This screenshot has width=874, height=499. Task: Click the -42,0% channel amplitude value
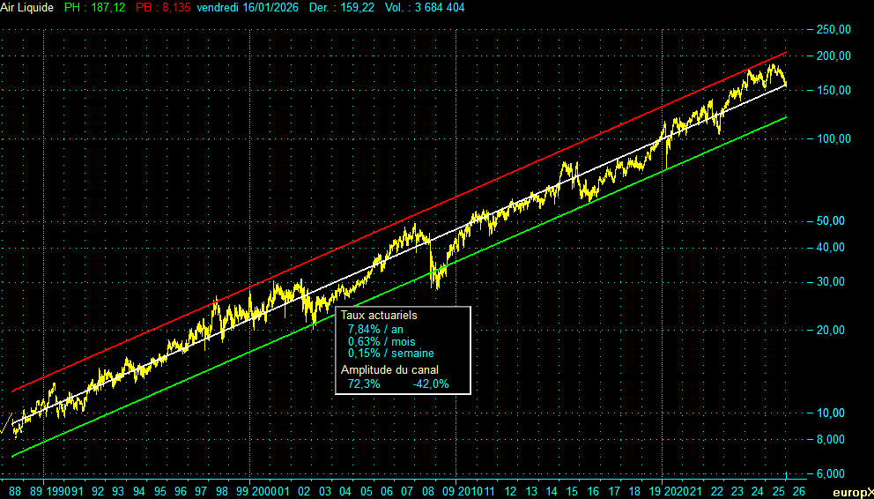point(431,384)
